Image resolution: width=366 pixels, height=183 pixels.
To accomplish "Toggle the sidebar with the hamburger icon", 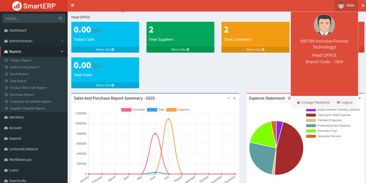I will tap(73, 5).
